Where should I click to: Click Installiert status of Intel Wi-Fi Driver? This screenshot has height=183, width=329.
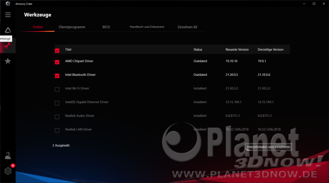coord(200,88)
